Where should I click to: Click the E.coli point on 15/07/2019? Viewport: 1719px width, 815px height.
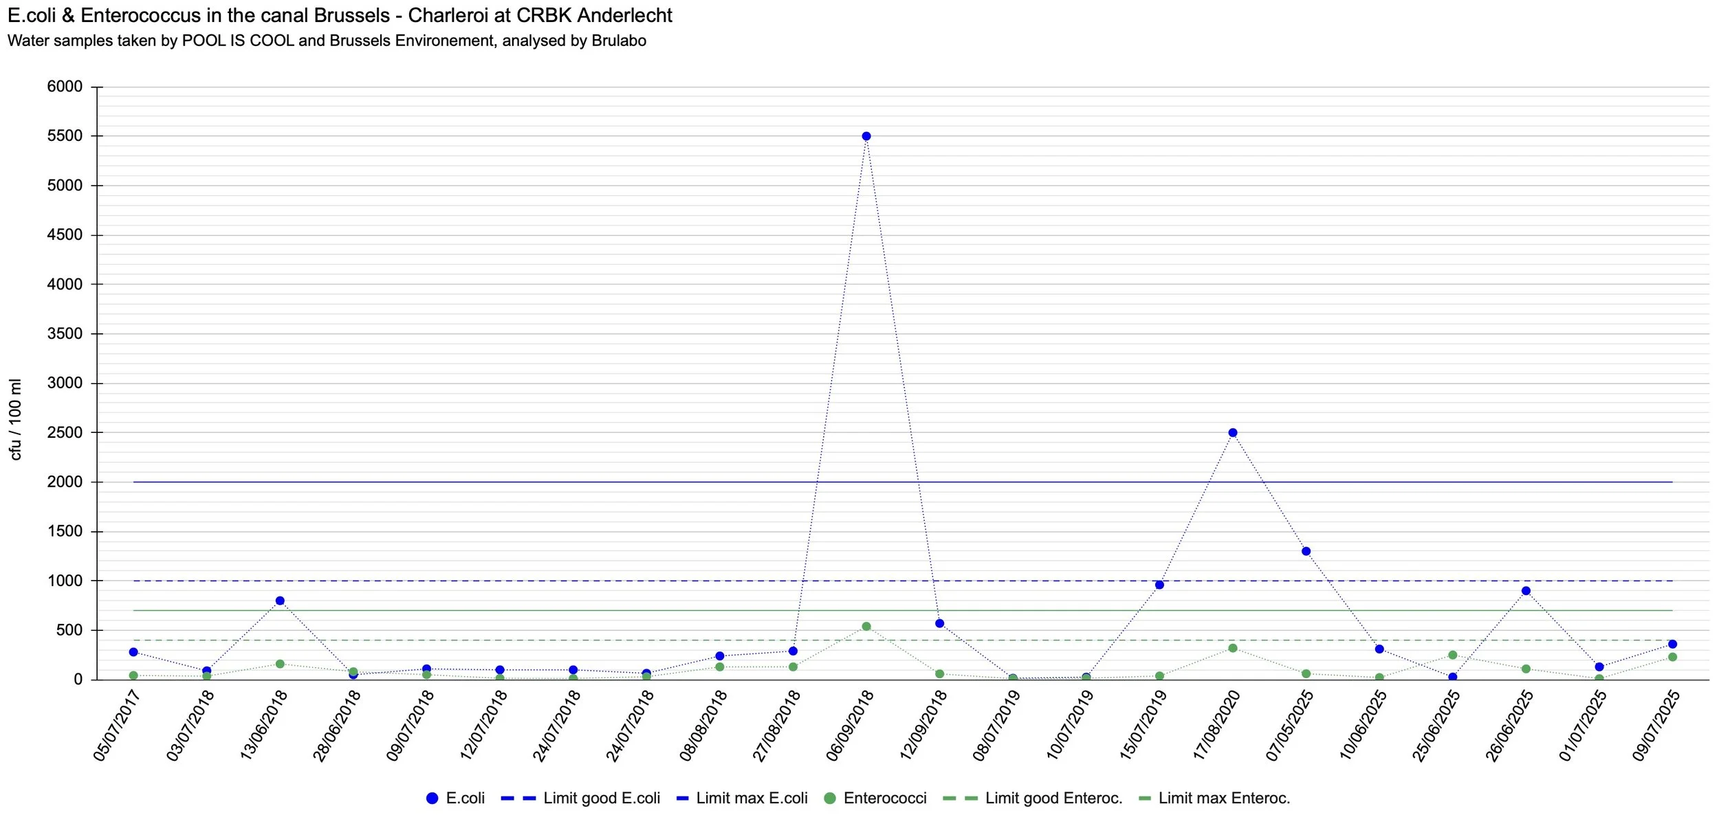coord(1159,585)
